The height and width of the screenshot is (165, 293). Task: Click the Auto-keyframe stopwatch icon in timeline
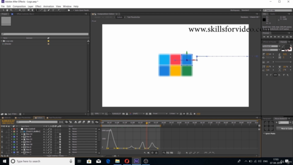tap(92, 122)
